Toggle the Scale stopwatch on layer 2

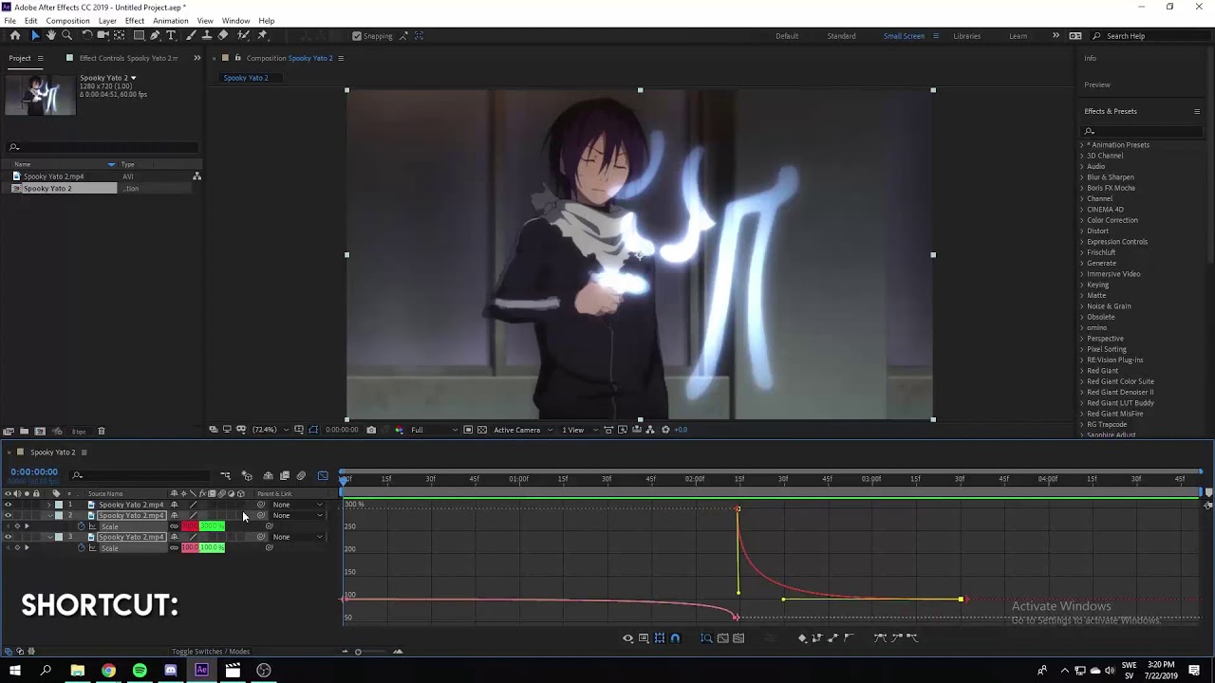(82, 526)
